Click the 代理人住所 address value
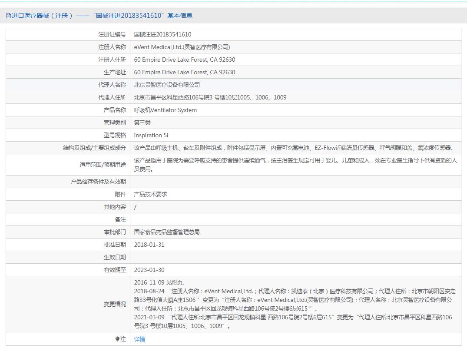 pyautogui.click(x=210, y=97)
